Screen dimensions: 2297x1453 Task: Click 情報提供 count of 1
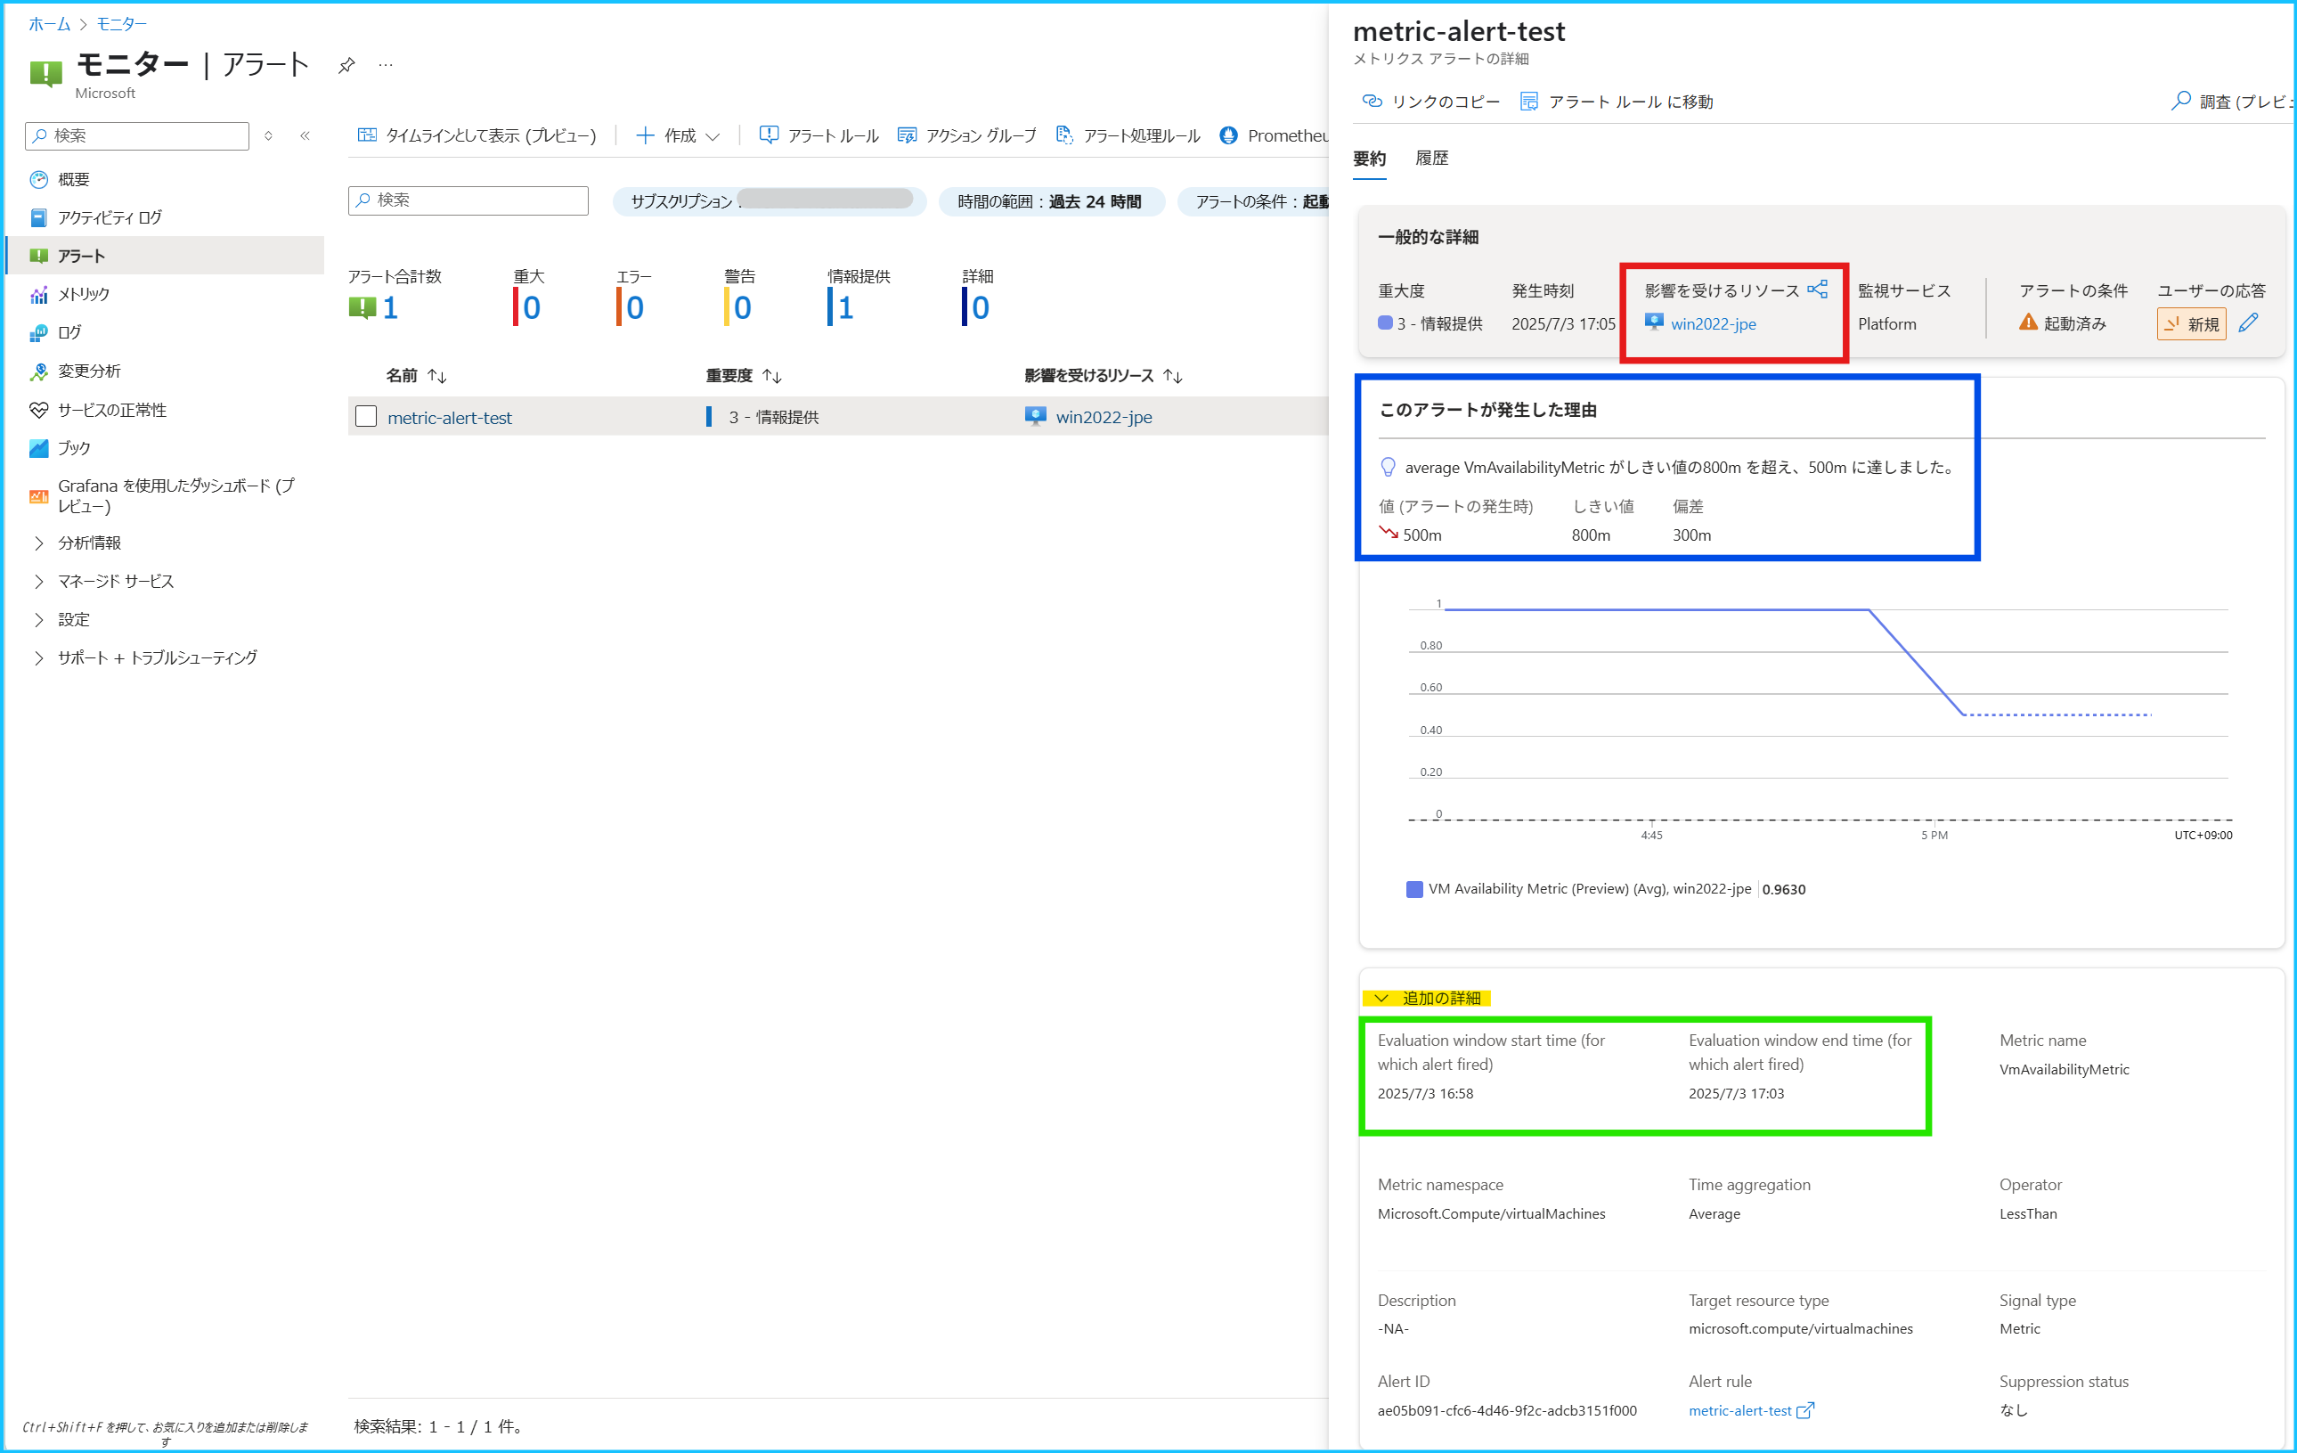[845, 307]
